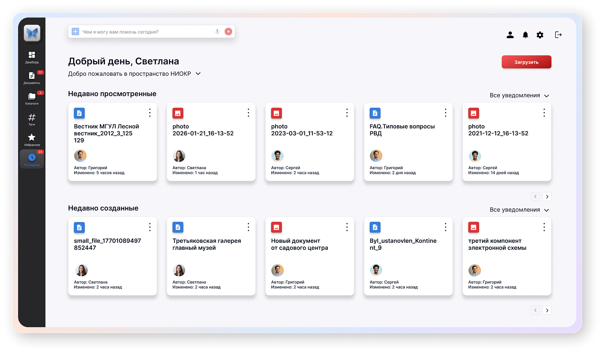The height and width of the screenshot is (353, 602).
Task: Click the butterfly app logo
Action: pyautogui.click(x=32, y=33)
